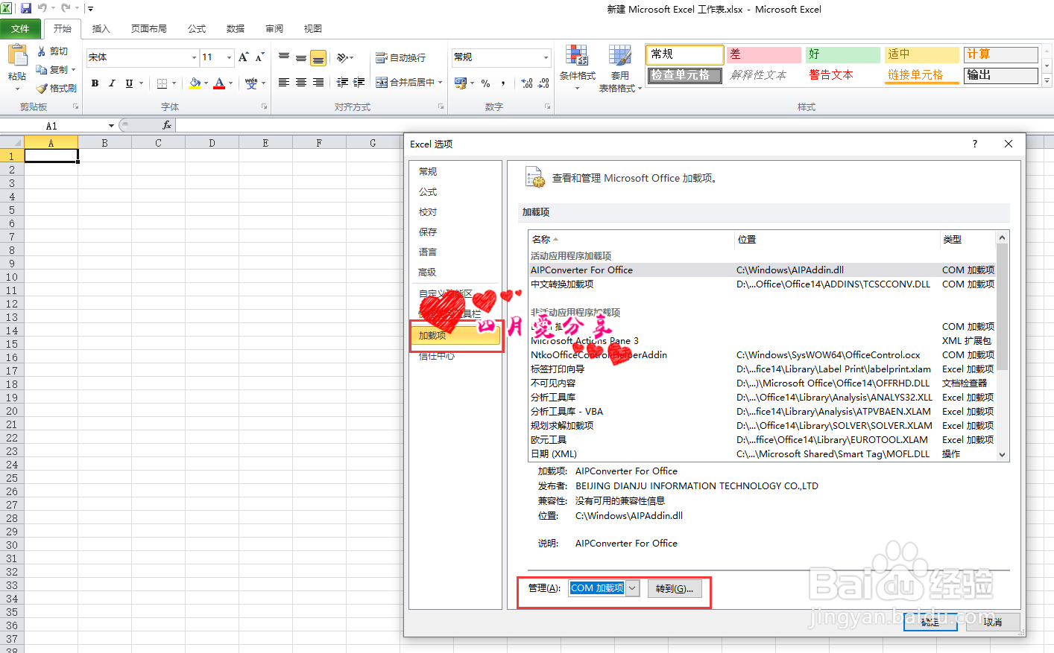Toggle align text left
Screen dimensions: 1054x653
(284, 83)
